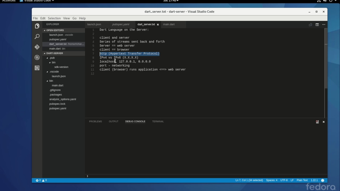Click the feedback smiley in status bar
340x191 pixels.
[x=322, y=180]
